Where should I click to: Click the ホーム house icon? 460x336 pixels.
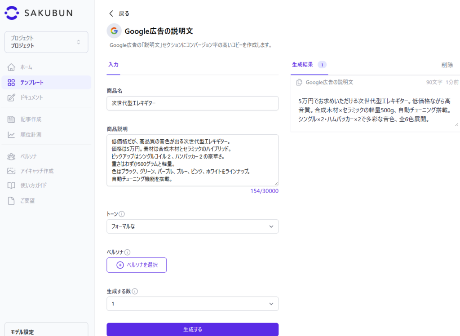pyautogui.click(x=11, y=67)
